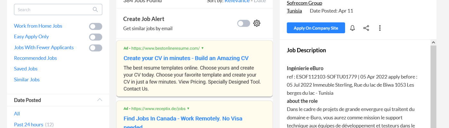Click Apply On Company Site button
This screenshot has width=449, height=128.
316,28
